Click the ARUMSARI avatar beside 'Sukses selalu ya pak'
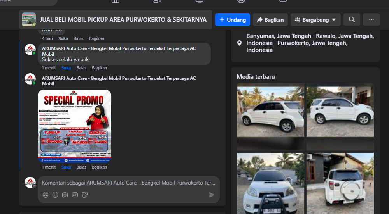Image resolution: width=389 pixels, height=214 pixels. click(x=30, y=49)
